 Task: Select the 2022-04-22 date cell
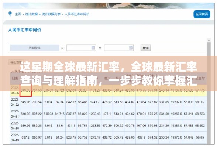click(15, 102)
